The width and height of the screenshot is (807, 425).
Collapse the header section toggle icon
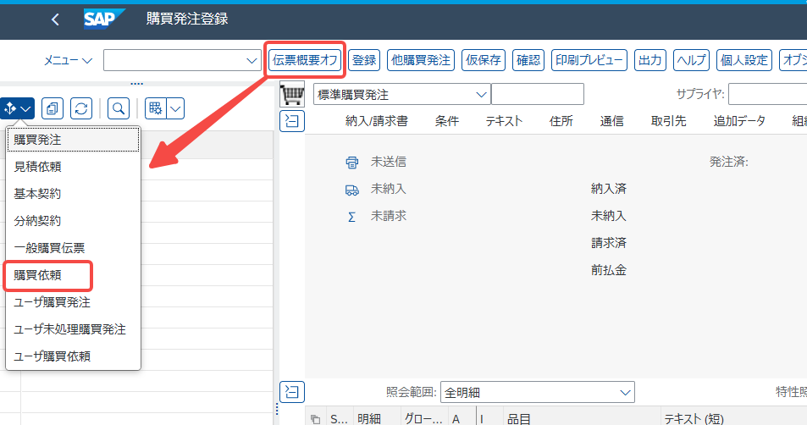pyautogui.click(x=292, y=121)
